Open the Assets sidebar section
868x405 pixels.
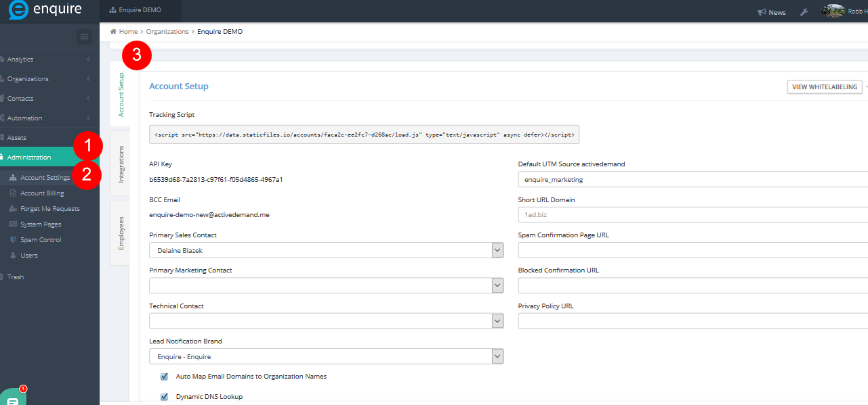pos(49,138)
